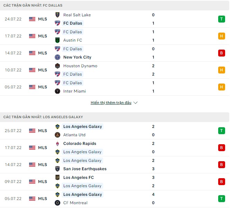Click the CF Montreal team logo
This screenshot has height=208, width=231.
point(57,203)
